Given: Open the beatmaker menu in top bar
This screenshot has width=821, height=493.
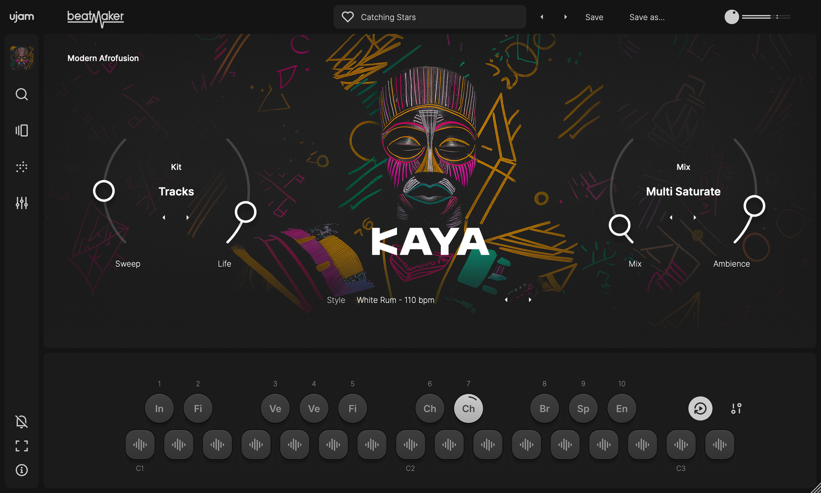Looking at the screenshot, I should coord(95,17).
